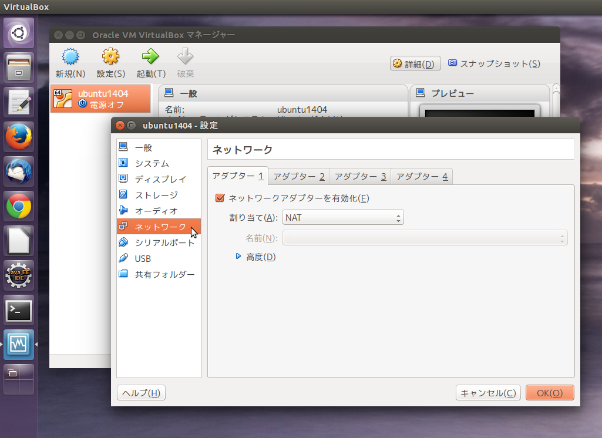The image size is (602, 438).
Task: Click System Monitor icon in launcher
Action: [19, 344]
